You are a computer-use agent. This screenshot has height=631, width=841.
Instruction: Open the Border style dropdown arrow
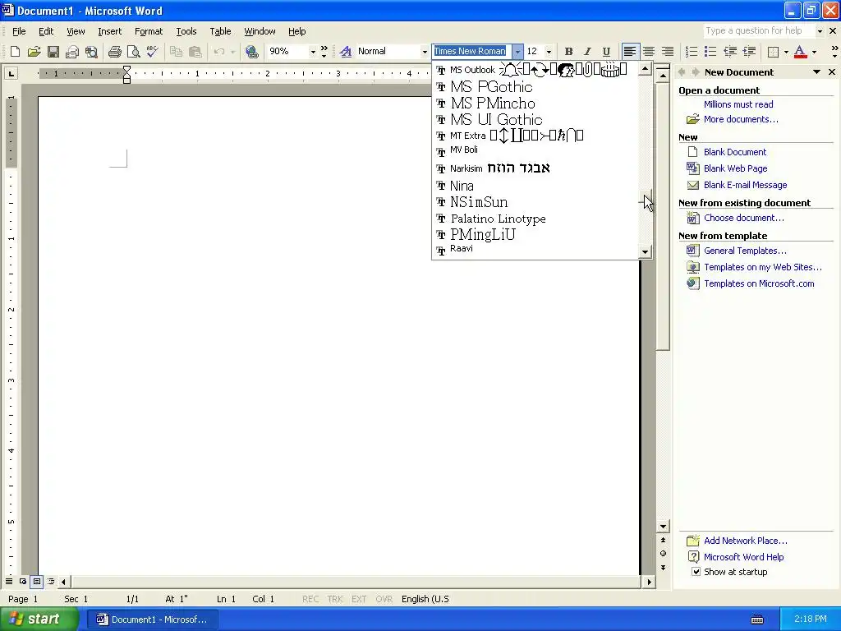[x=786, y=52]
